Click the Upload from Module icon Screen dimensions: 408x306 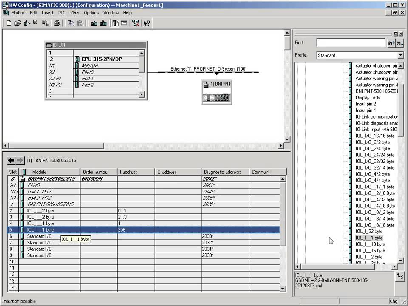(x=103, y=23)
